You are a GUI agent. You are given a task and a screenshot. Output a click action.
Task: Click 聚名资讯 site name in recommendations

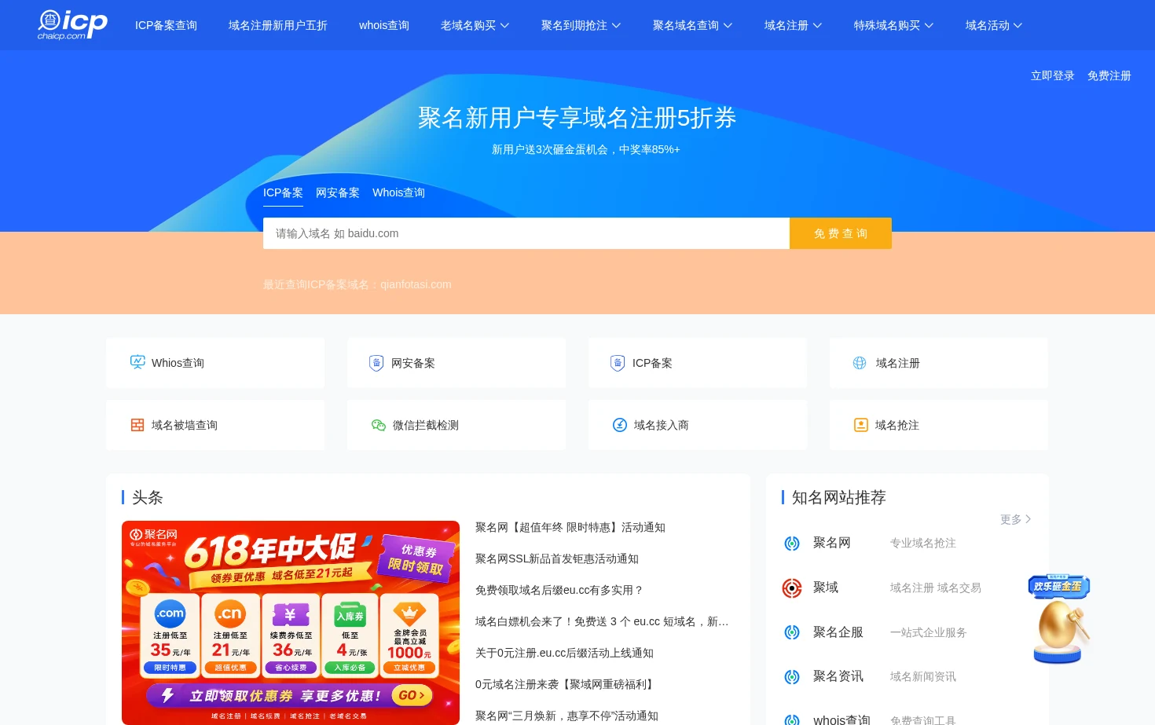click(x=838, y=676)
